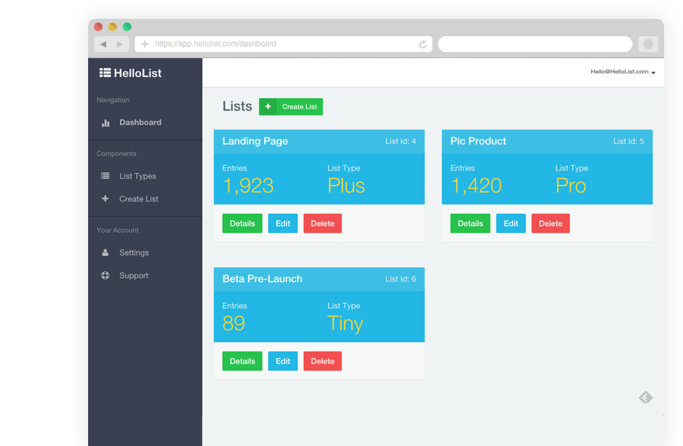The image size is (683, 446).
Task: Click the List Id: 5 label
Action: (x=629, y=141)
